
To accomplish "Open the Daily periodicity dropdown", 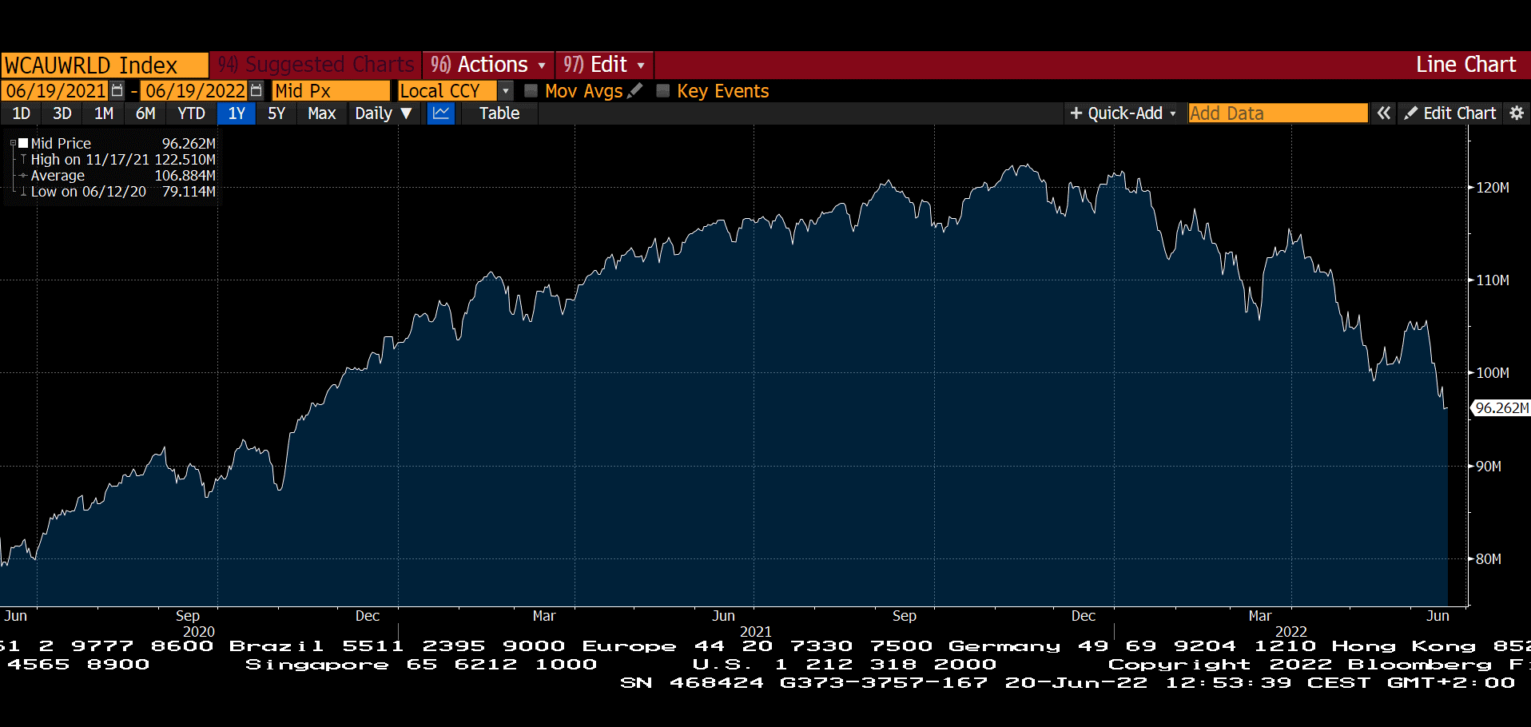I will 384,113.
